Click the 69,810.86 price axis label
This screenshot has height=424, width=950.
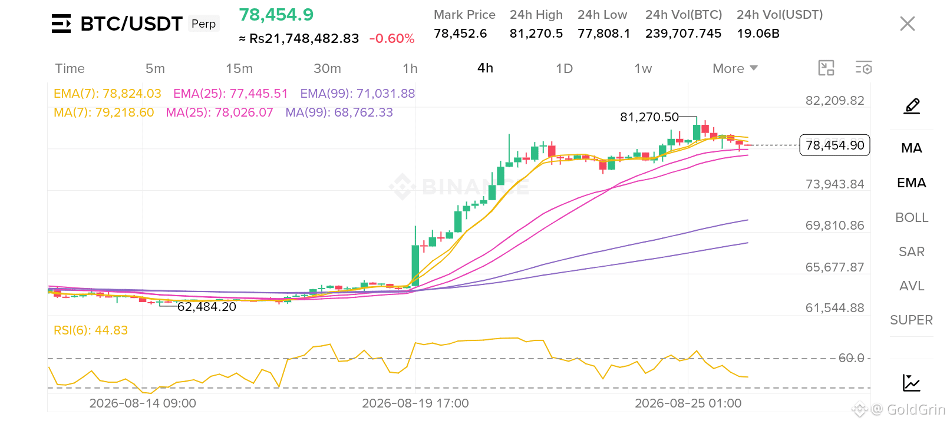835,226
